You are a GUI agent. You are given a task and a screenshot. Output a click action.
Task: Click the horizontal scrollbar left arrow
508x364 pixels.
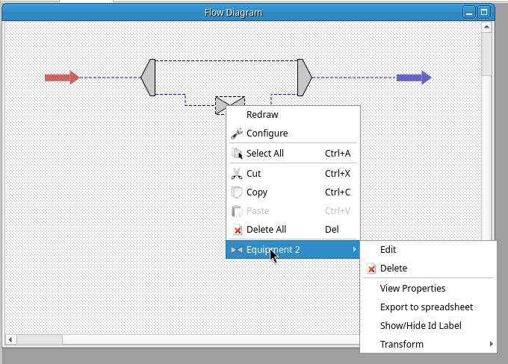10,339
